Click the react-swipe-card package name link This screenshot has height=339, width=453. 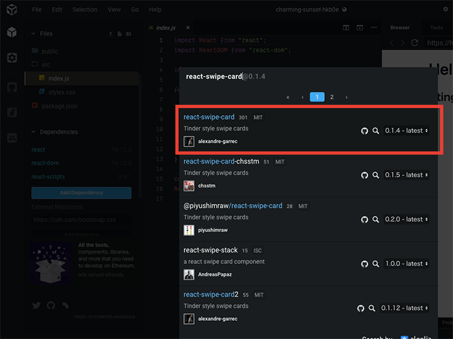tap(209, 117)
